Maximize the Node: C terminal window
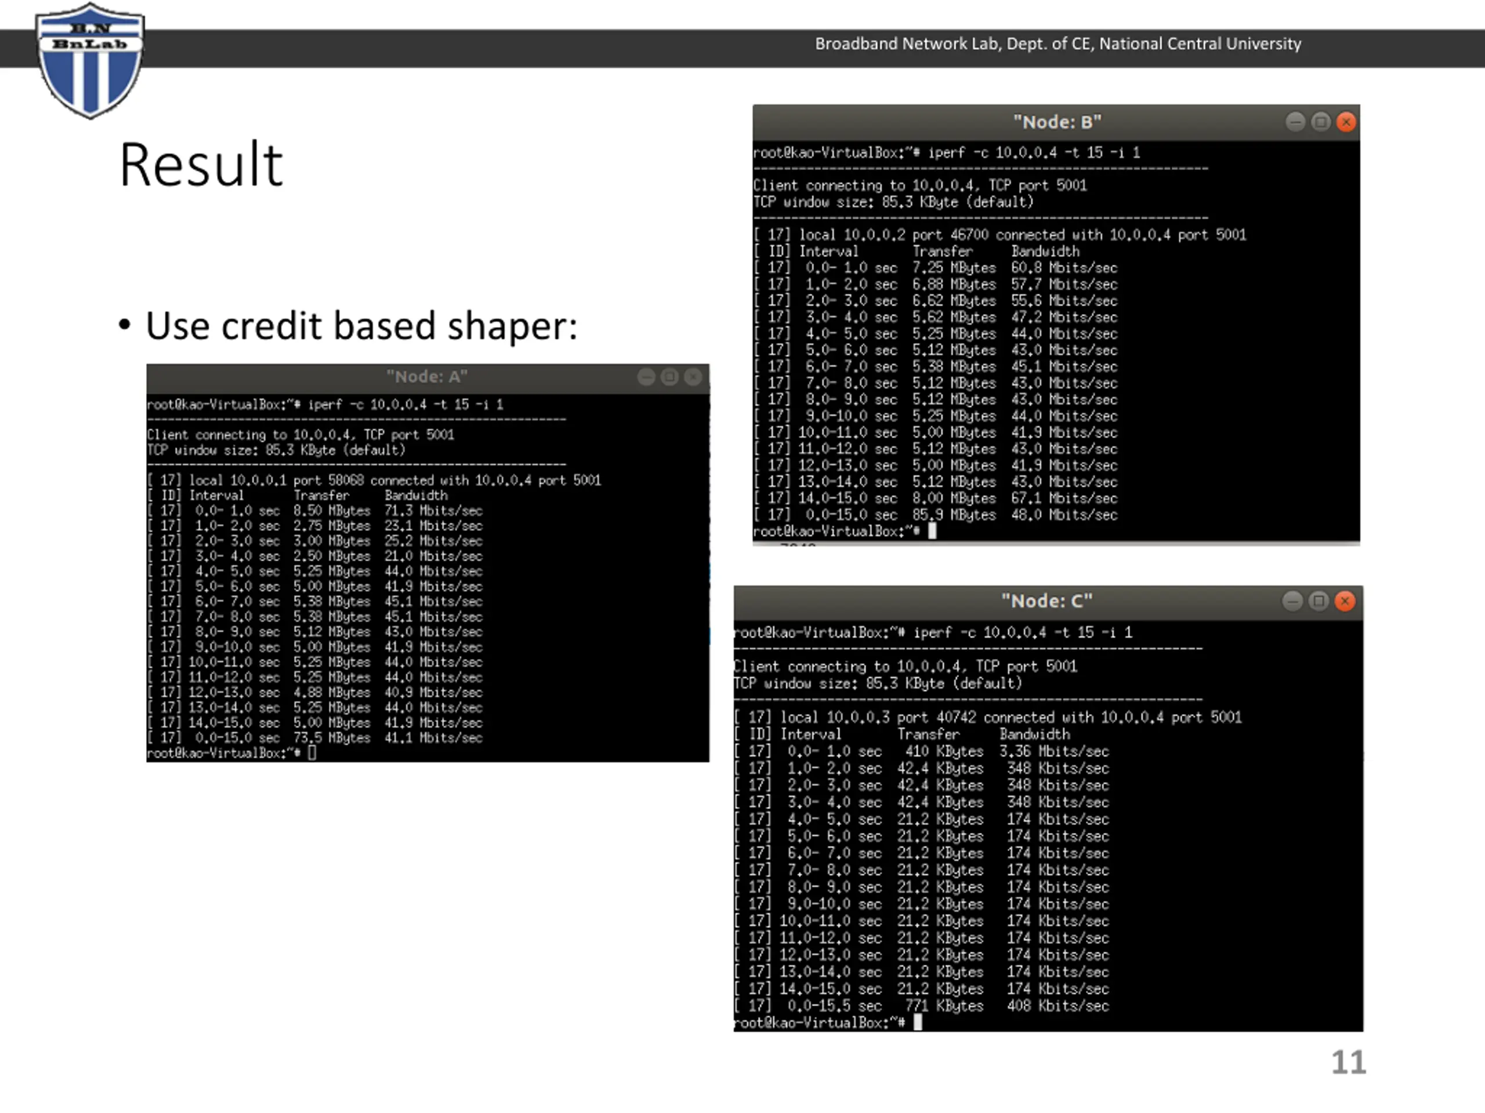Image resolution: width=1485 pixels, height=1113 pixels. 1319,601
